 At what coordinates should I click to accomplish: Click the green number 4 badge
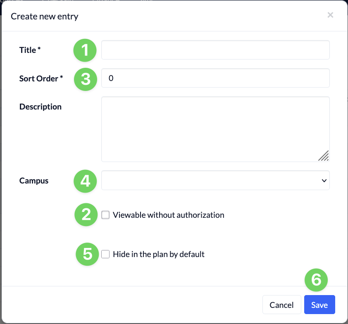tap(85, 181)
